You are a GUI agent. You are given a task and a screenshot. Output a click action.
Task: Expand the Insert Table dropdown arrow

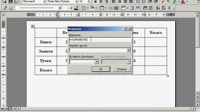[x=106, y=8]
